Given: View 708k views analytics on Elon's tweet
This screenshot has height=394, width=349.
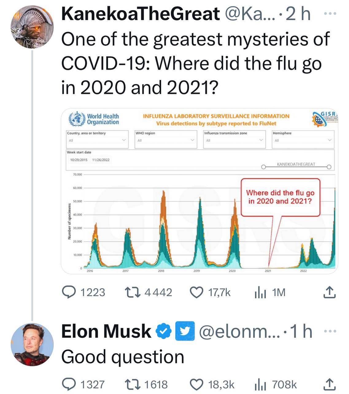Looking at the screenshot, I should pyautogui.click(x=260, y=384).
